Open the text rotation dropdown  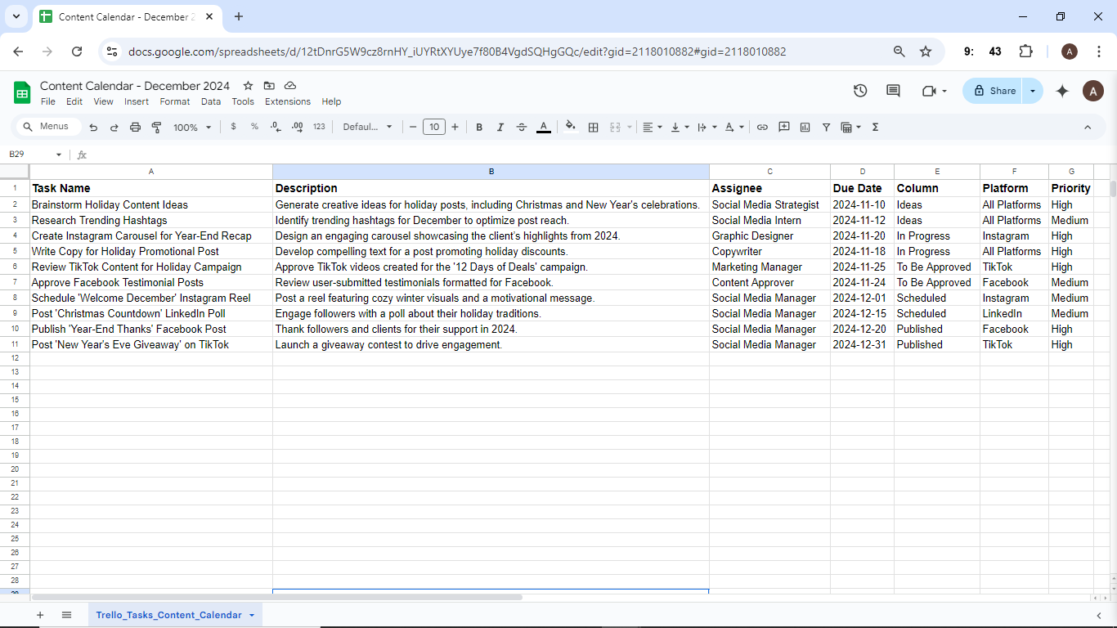tap(734, 127)
